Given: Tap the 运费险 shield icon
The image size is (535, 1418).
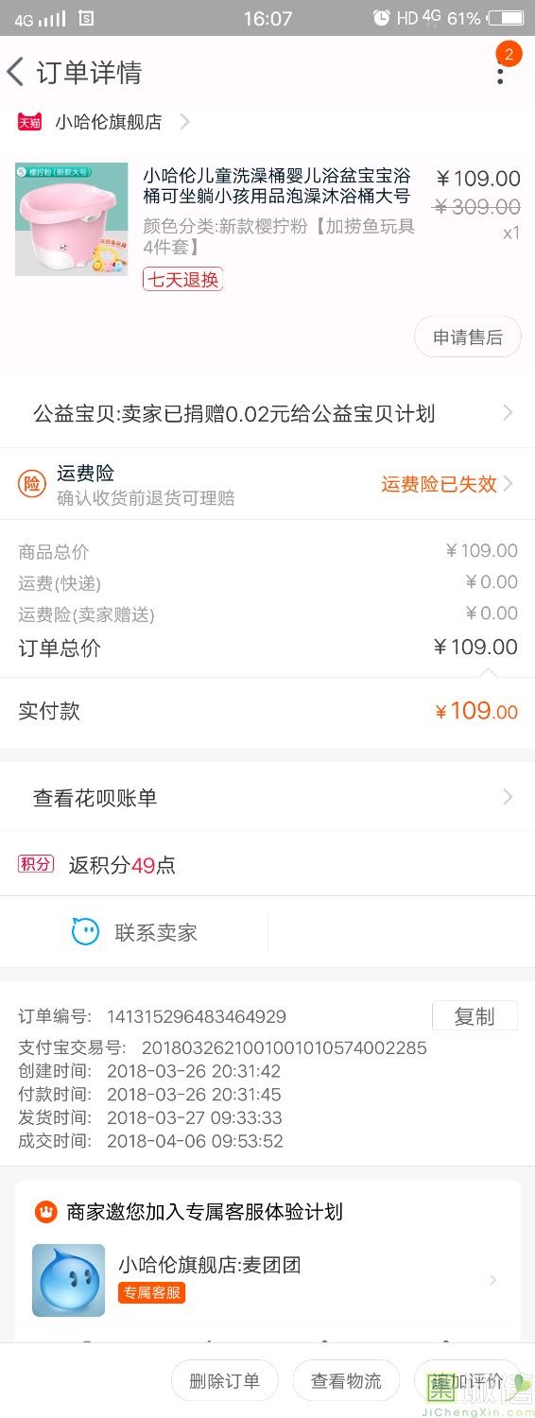Looking at the screenshot, I should (x=32, y=484).
